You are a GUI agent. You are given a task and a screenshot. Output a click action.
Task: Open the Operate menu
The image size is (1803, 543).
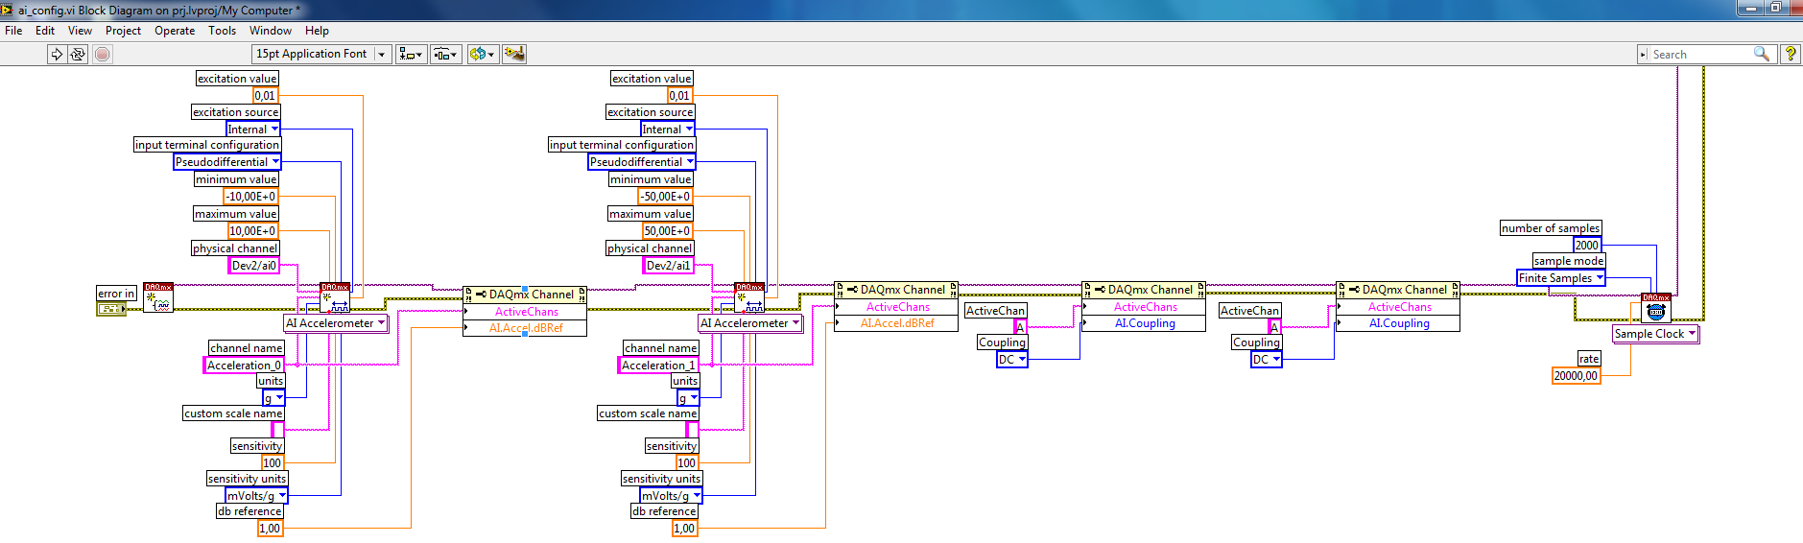click(175, 31)
